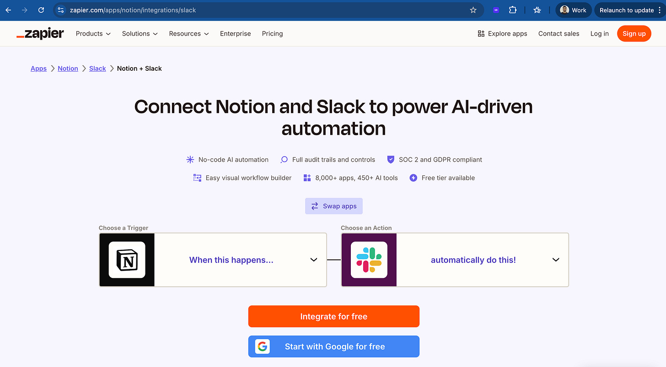The width and height of the screenshot is (666, 367).
Task: Expand the Resources menu
Action: (x=189, y=34)
